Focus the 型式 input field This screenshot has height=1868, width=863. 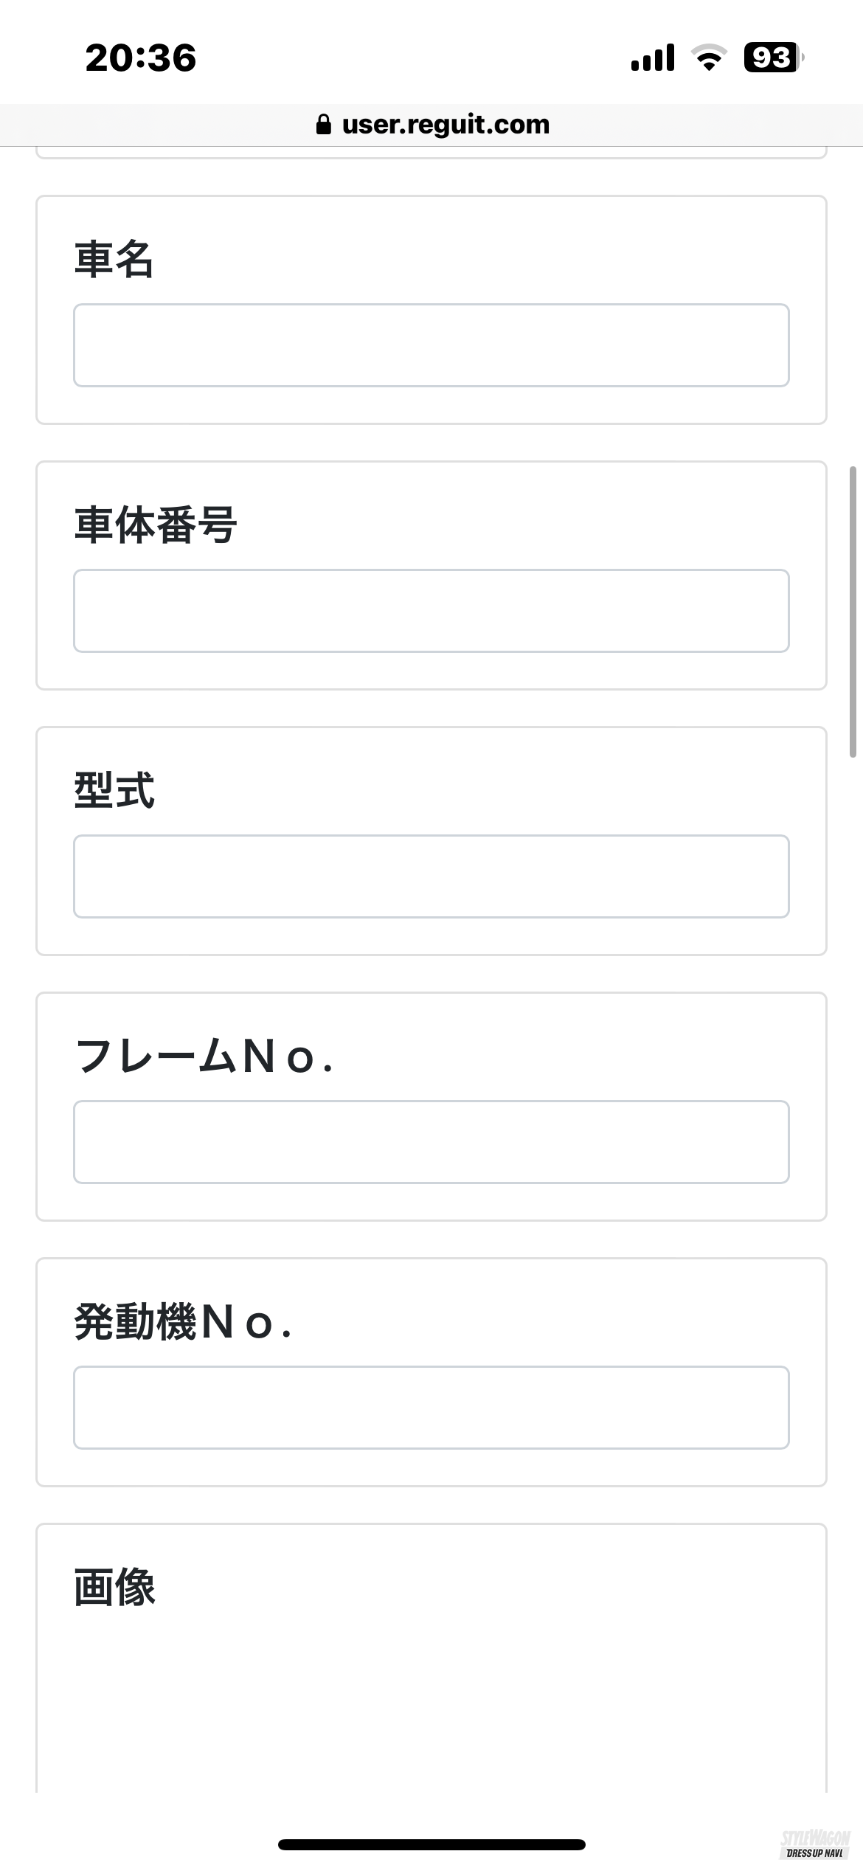click(x=431, y=876)
